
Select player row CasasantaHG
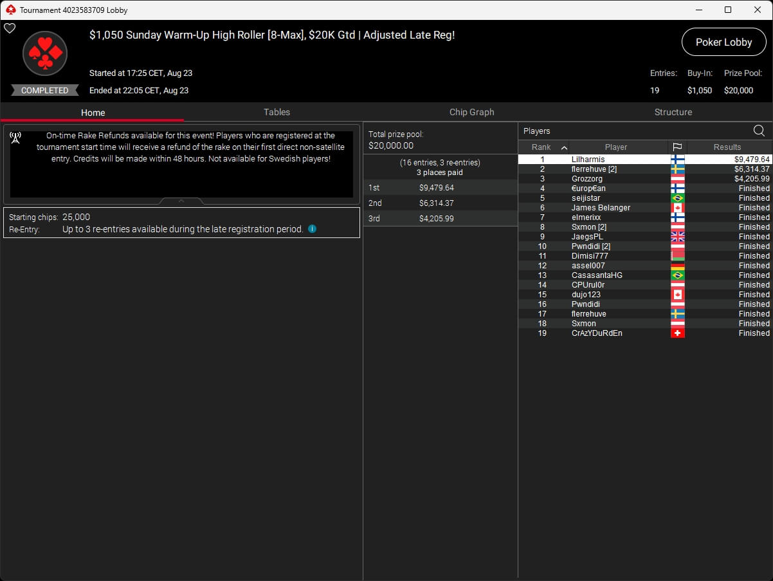644,275
